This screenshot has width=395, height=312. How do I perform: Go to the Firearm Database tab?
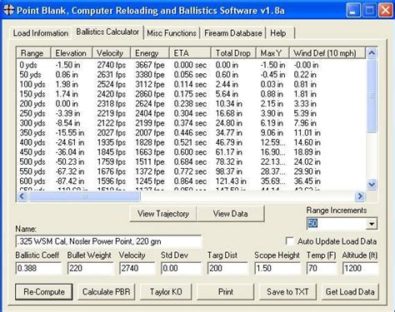(232, 33)
